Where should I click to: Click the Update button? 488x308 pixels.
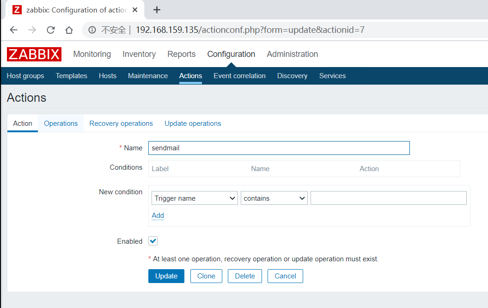(x=166, y=276)
